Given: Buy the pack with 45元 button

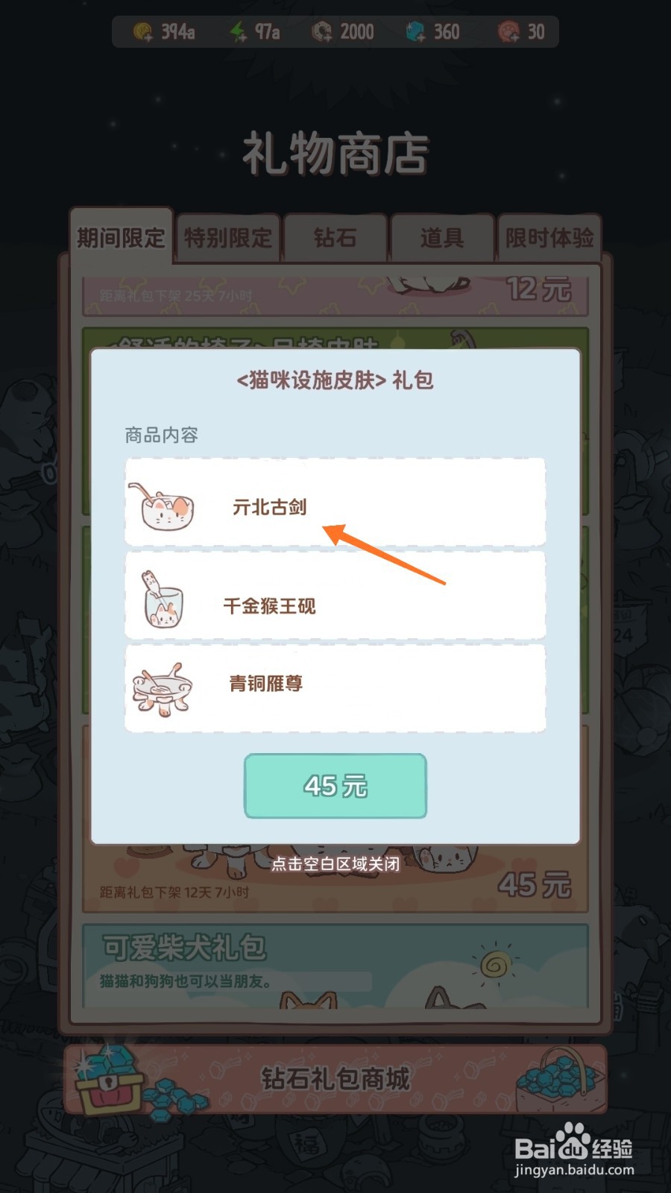Looking at the screenshot, I should [x=335, y=786].
